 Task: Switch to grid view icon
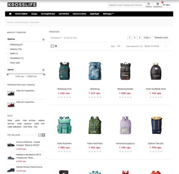click(52, 46)
